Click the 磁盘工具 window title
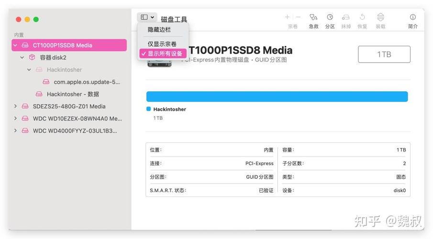This screenshot has width=433, height=239. click(174, 19)
